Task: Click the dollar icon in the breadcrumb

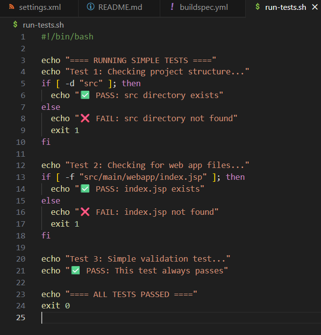Action: point(15,25)
